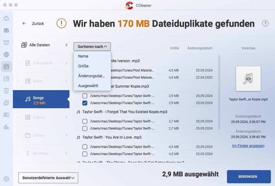275x186 pixels.
Task: Click the Bilder picture icon
Action: tap(28, 81)
